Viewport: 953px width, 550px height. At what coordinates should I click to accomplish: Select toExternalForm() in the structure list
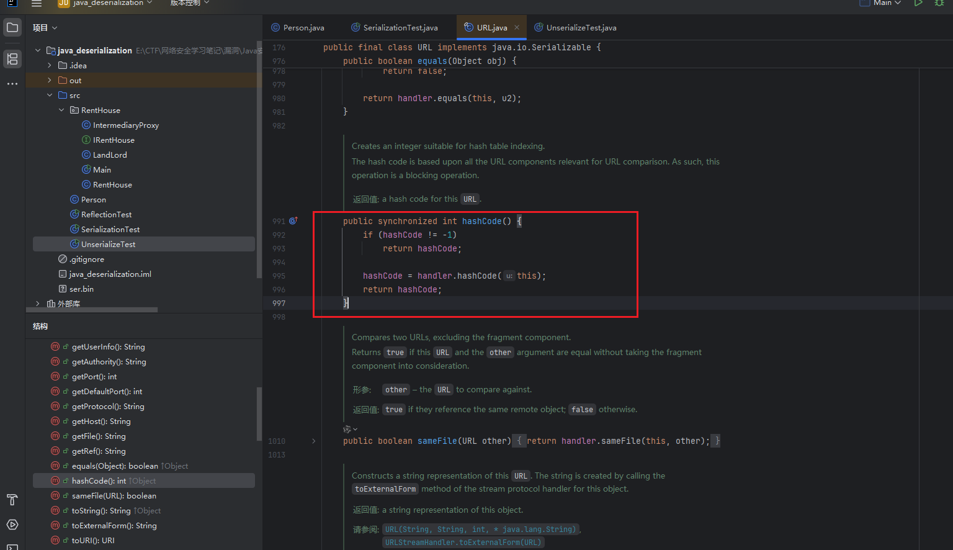114,526
